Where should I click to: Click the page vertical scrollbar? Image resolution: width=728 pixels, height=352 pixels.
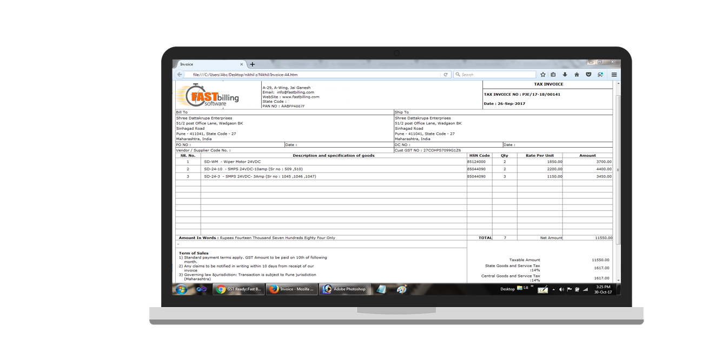617,169
